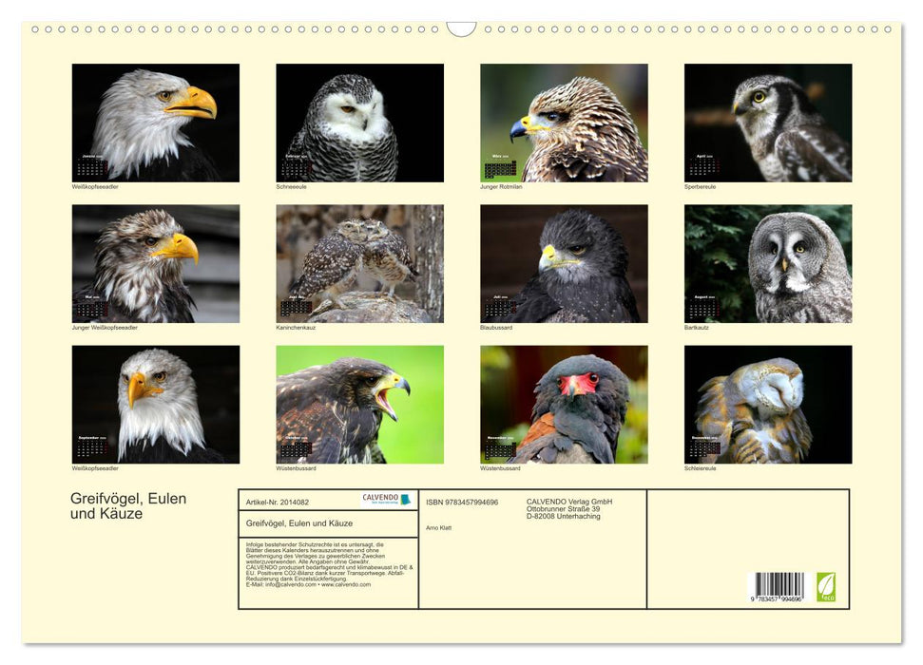Click the Junger Rotmilan photo

[563, 121]
